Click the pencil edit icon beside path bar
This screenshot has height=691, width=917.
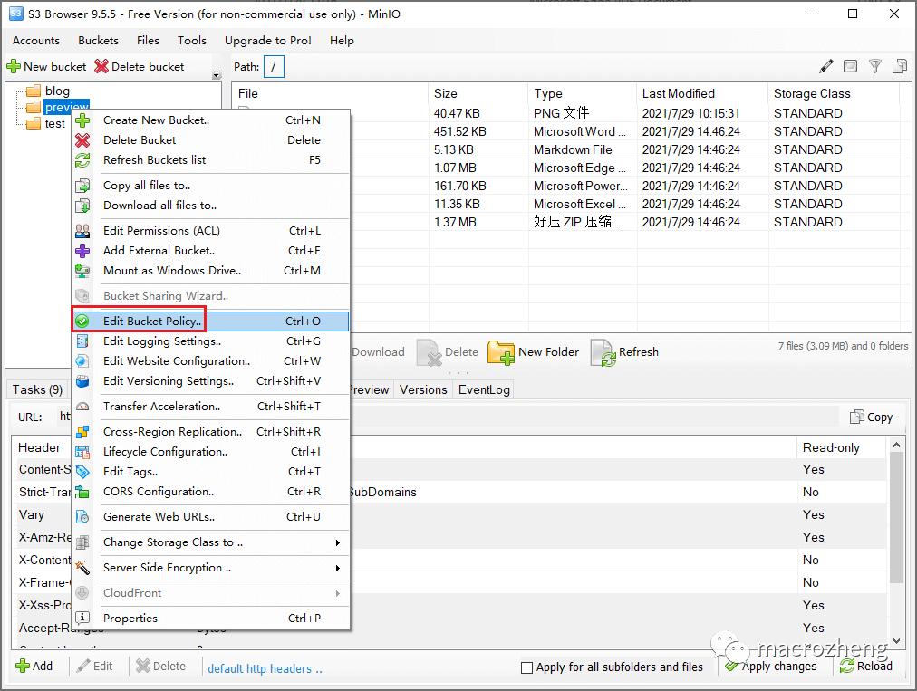(825, 66)
